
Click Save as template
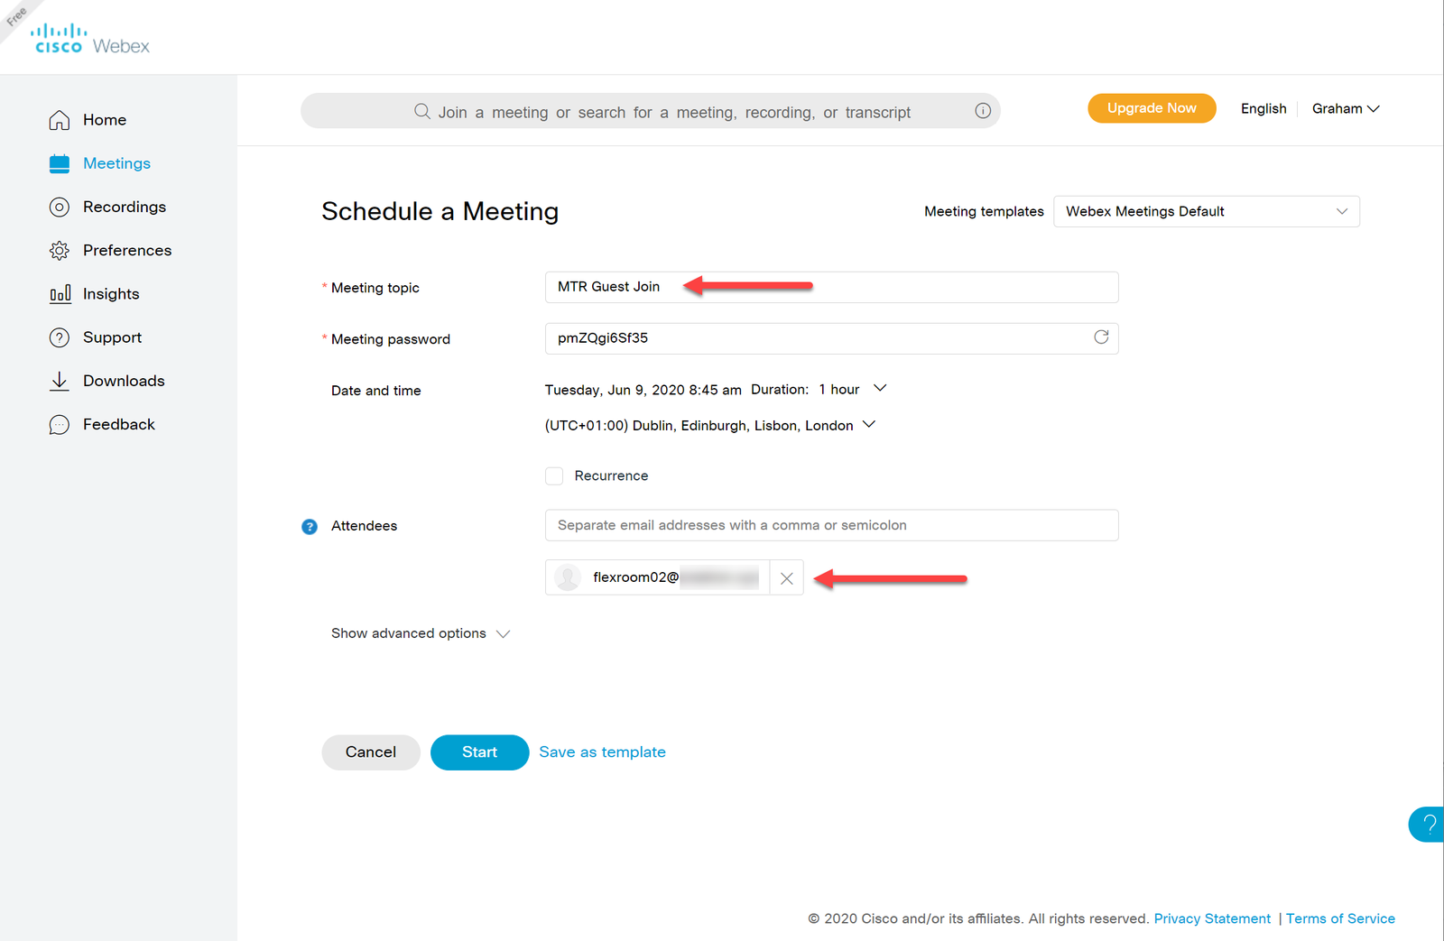tap(602, 752)
